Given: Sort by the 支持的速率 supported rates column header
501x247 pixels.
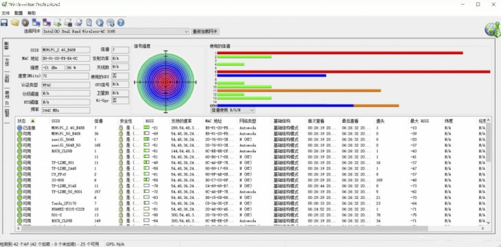Looking at the screenshot, I should point(186,121).
